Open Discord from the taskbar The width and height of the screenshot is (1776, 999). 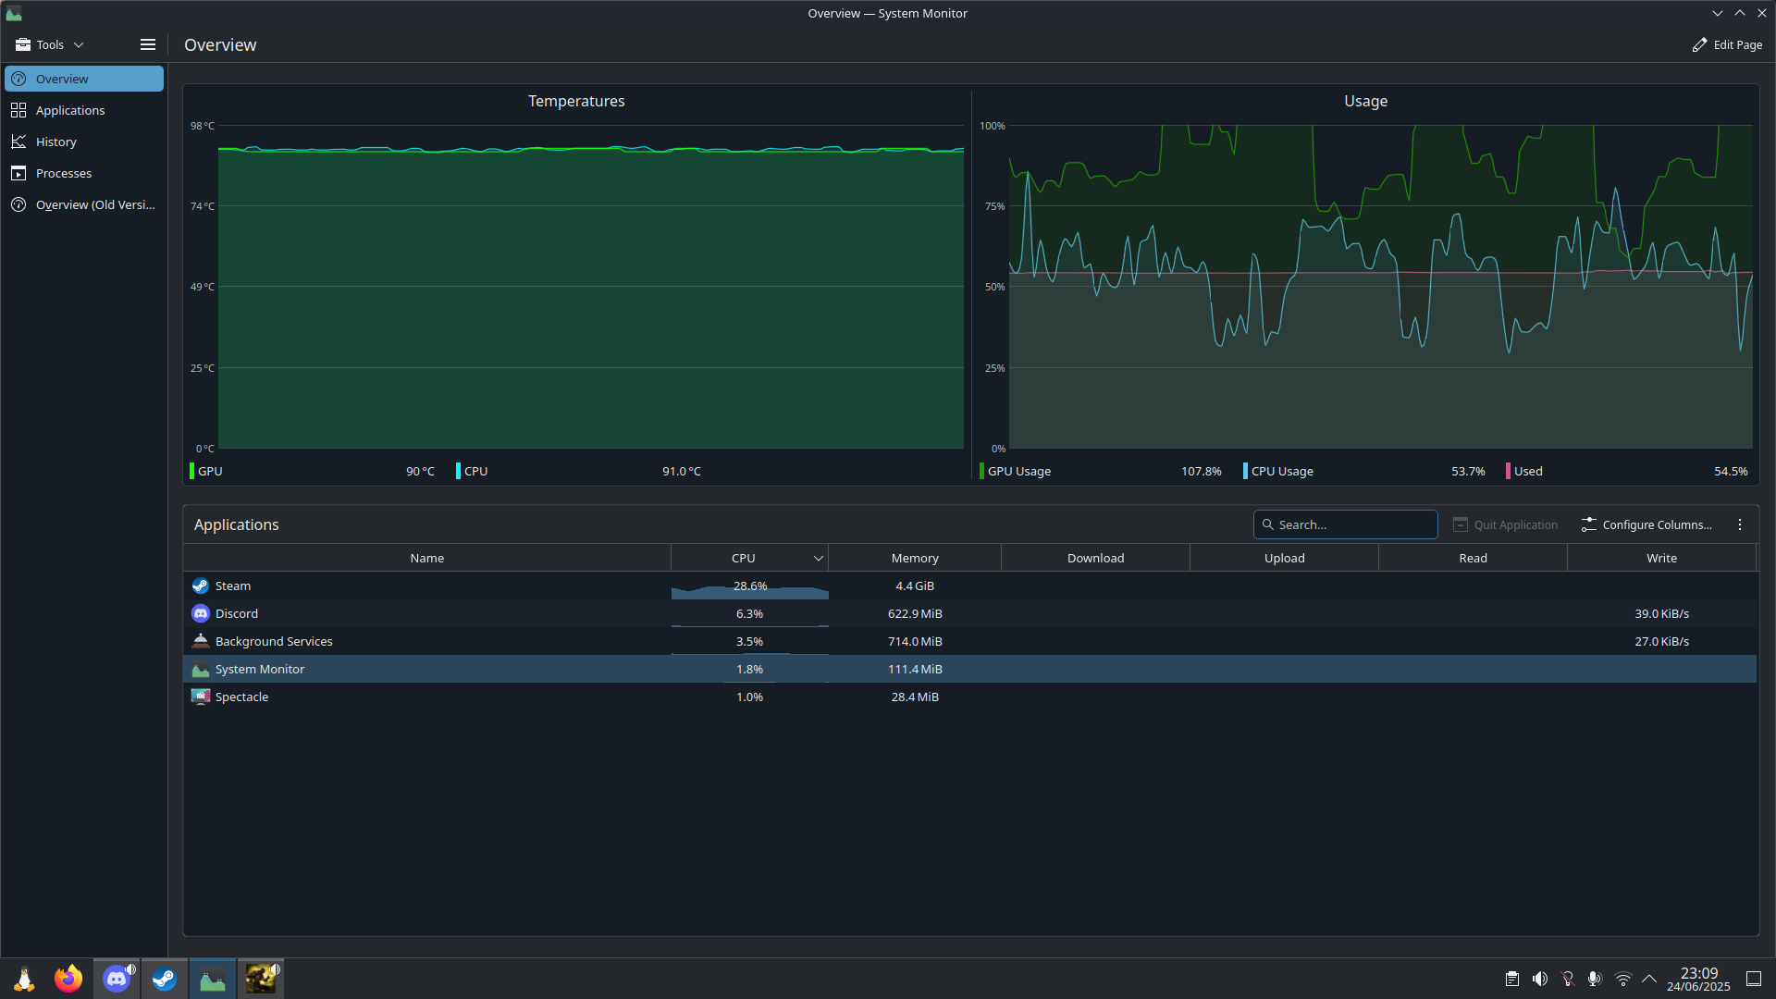pyautogui.click(x=117, y=979)
